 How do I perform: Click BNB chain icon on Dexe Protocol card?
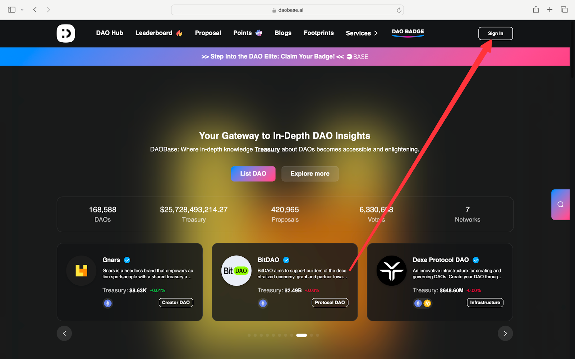point(427,303)
